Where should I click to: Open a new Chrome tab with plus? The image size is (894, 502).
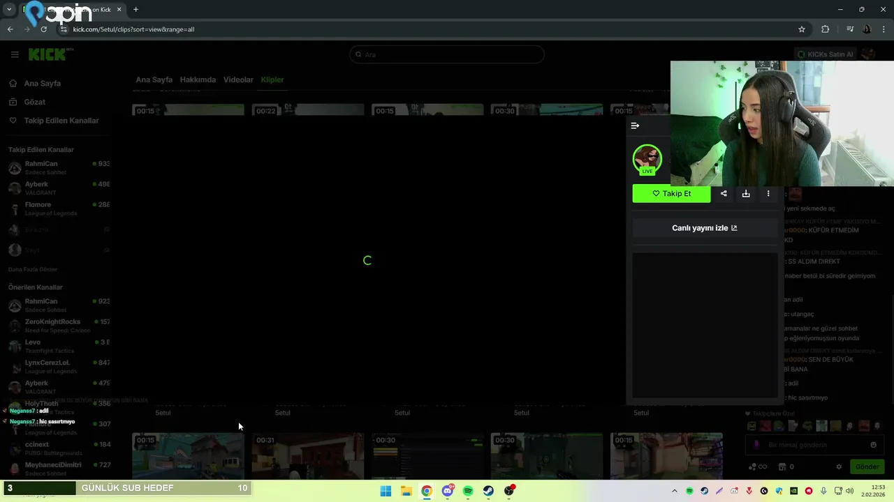pos(135,10)
